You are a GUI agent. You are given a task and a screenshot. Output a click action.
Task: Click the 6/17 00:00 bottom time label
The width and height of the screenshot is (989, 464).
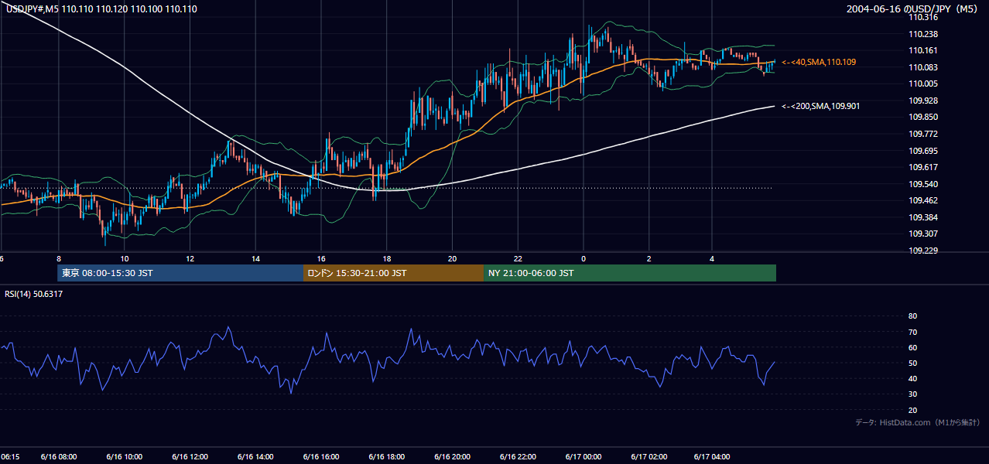[583, 457]
